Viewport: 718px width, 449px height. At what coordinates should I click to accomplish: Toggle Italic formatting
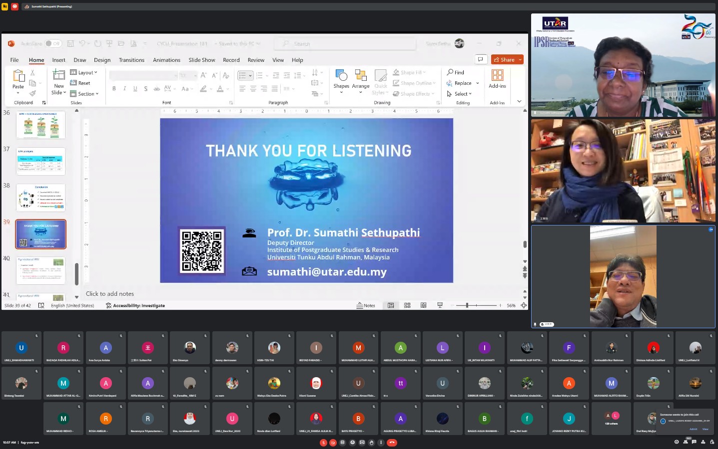[124, 89]
